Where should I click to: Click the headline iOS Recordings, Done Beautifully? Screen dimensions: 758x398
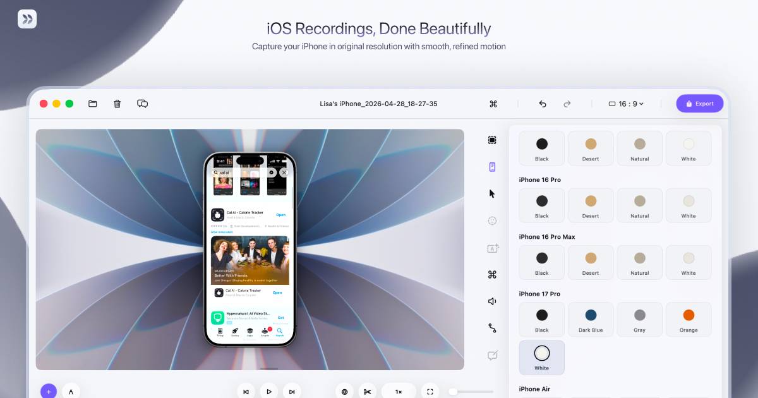click(x=379, y=28)
